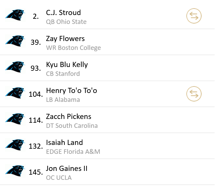Click the Panthers logo next to pick 145
The height and width of the screenshot is (188, 217).
[x=15, y=172]
